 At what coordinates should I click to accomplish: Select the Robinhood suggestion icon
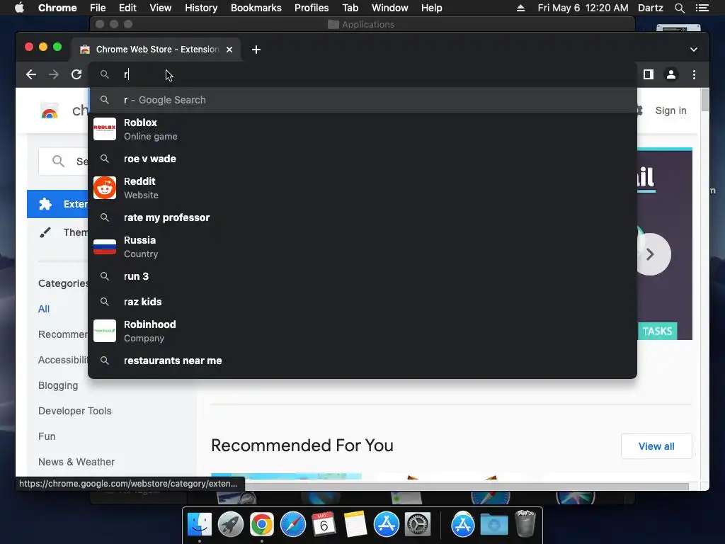[105, 331]
